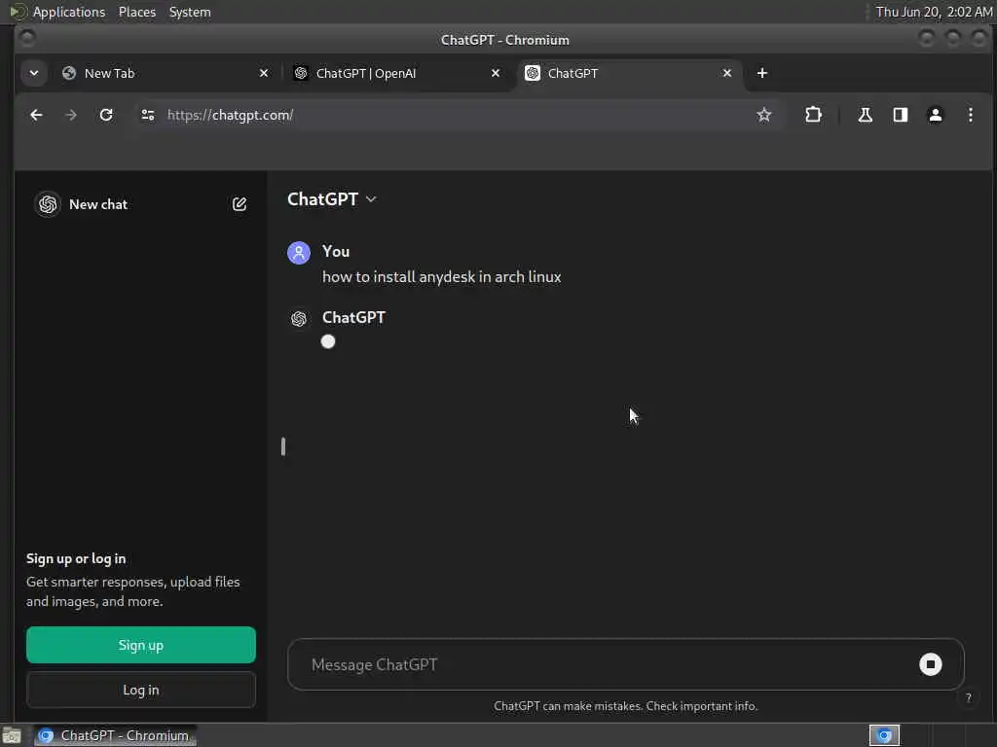Viewport: 997px width, 747px height.
Task: Open a new browser tab with plus
Action: [x=761, y=73]
